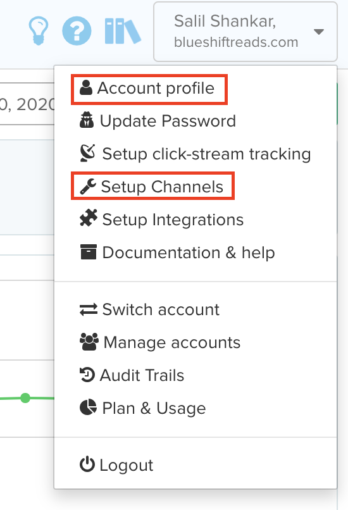Collapse the Salil Shankar account dropdown
Image resolution: width=348 pixels, height=510 pixels.
(245, 32)
